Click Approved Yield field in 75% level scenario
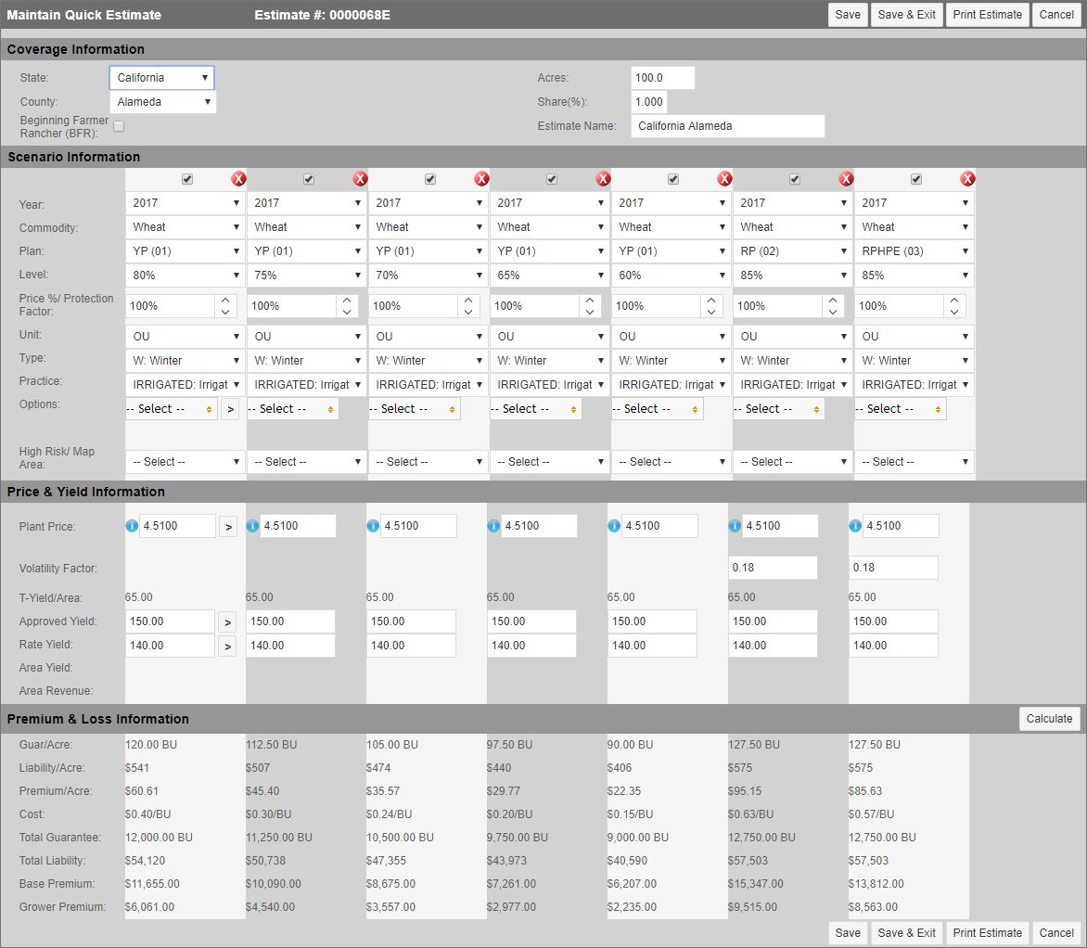1087x948 pixels. point(290,621)
